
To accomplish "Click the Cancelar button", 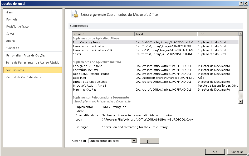I will pos(237,152).
